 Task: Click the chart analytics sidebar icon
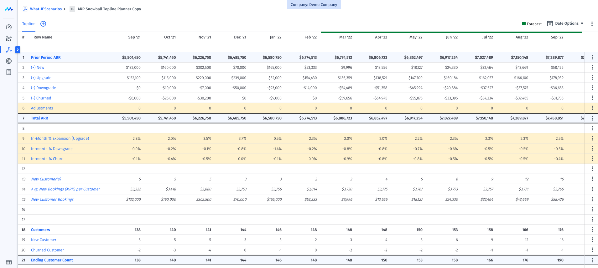(9, 39)
